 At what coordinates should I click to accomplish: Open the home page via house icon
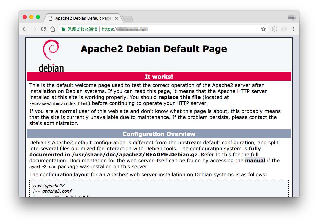pyautogui.click(x=53, y=29)
